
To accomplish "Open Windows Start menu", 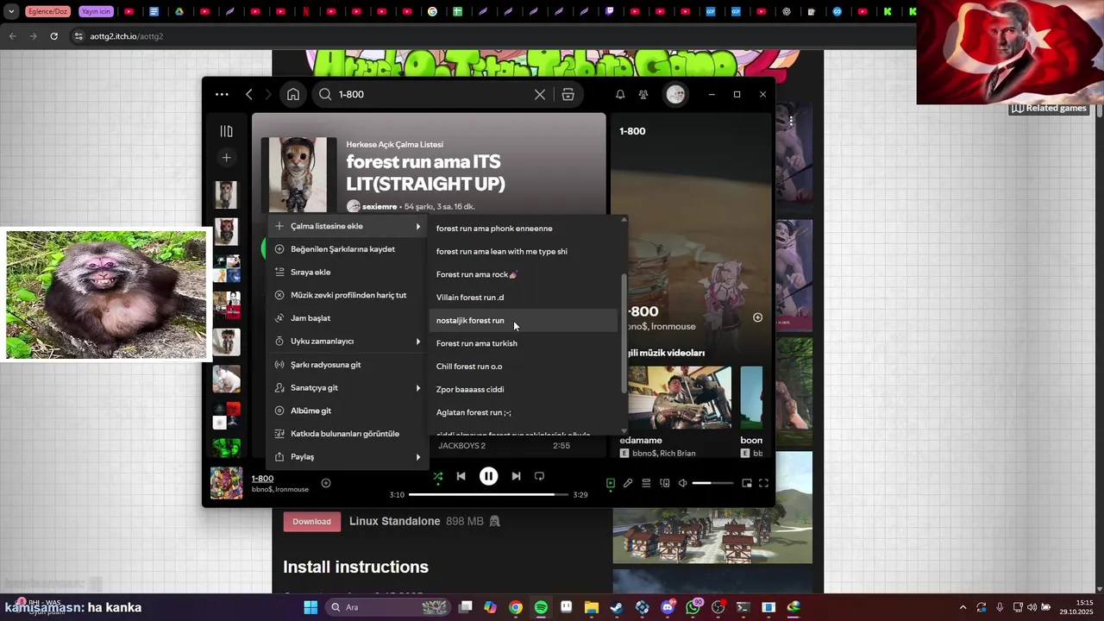I will click(310, 607).
